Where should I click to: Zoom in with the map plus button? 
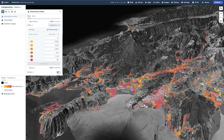coord(221,13)
